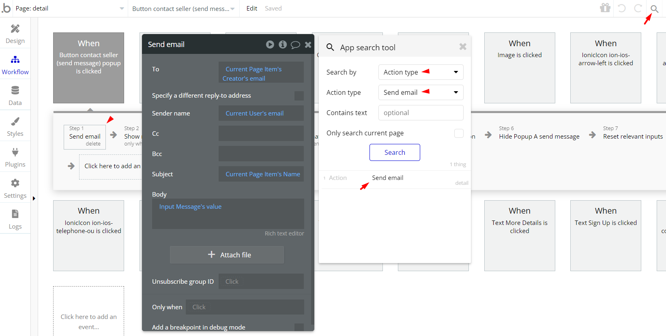
Task: Click the Search button
Action: [x=395, y=152]
